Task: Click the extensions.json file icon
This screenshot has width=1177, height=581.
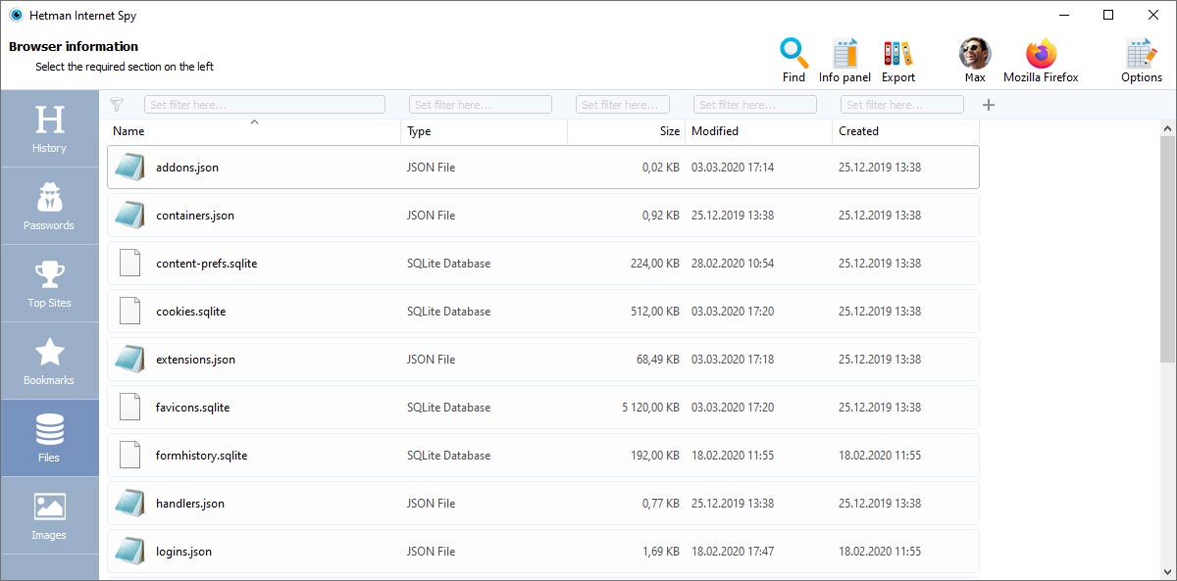Action: pyautogui.click(x=130, y=360)
